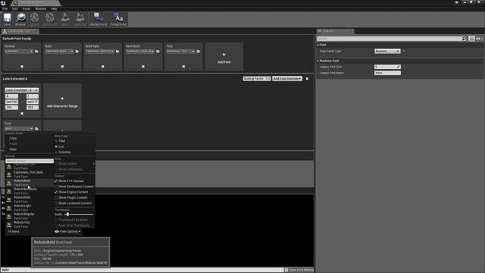Remove the Bold font entry
Viewport: 485px width, 273px height.
pos(62,67)
